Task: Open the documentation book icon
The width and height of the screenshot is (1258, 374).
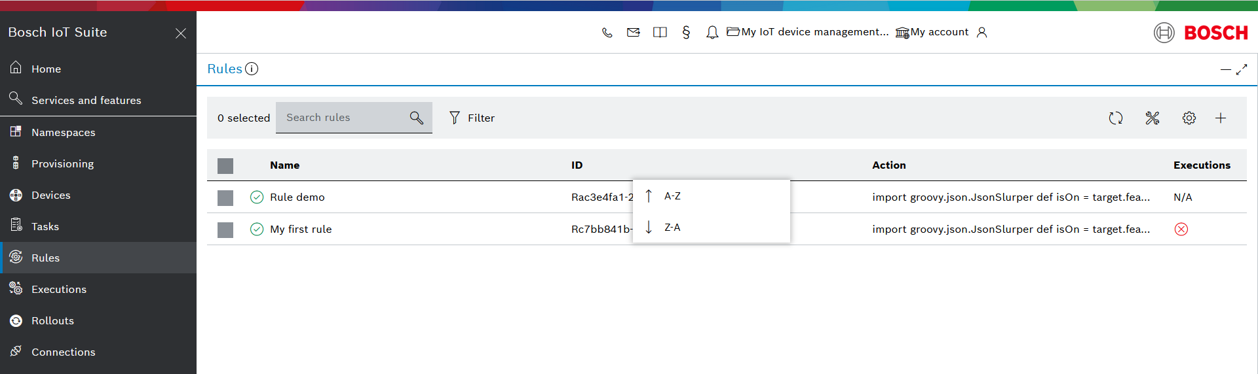Action: pos(660,32)
